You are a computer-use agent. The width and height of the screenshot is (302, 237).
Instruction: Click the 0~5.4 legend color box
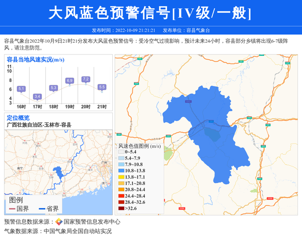point(121,152)
